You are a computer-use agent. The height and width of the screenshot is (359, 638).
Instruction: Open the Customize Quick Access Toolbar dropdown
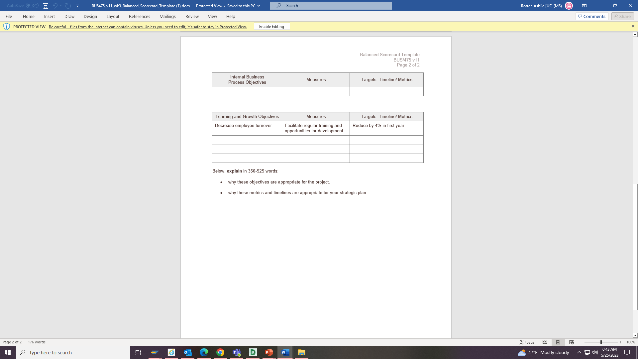click(x=77, y=5)
